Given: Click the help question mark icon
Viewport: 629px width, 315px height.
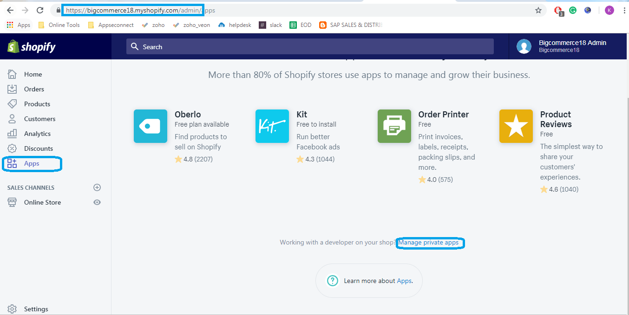Looking at the screenshot, I should point(333,281).
